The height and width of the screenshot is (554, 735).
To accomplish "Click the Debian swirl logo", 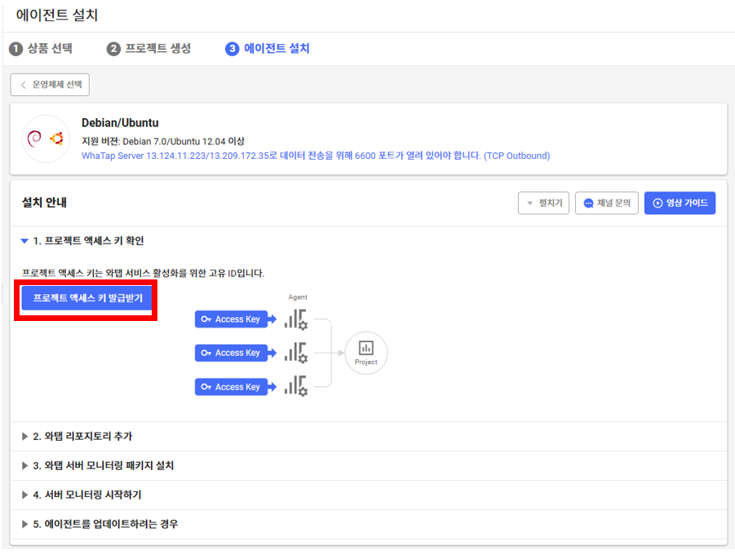I will (34, 138).
